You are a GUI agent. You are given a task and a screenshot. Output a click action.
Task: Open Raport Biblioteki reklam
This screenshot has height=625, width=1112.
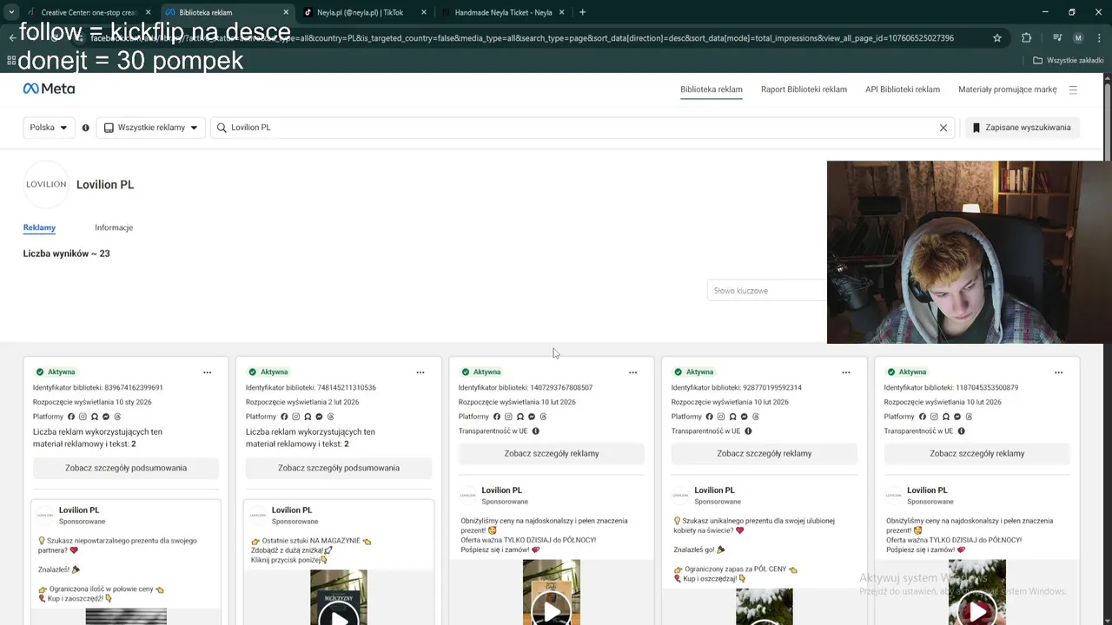804,89
